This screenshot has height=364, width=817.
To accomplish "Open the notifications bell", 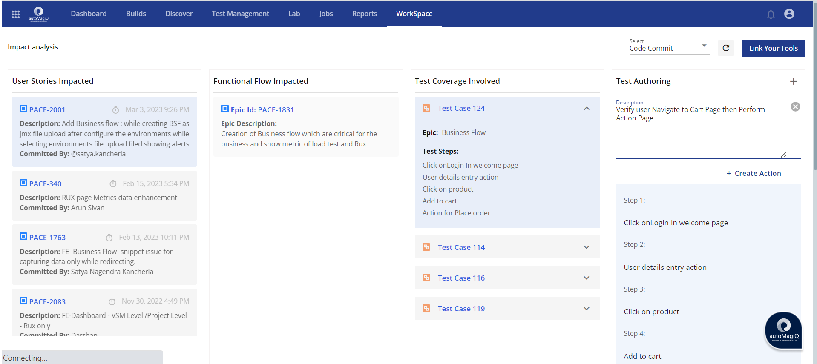I will (x=771, y=14).
